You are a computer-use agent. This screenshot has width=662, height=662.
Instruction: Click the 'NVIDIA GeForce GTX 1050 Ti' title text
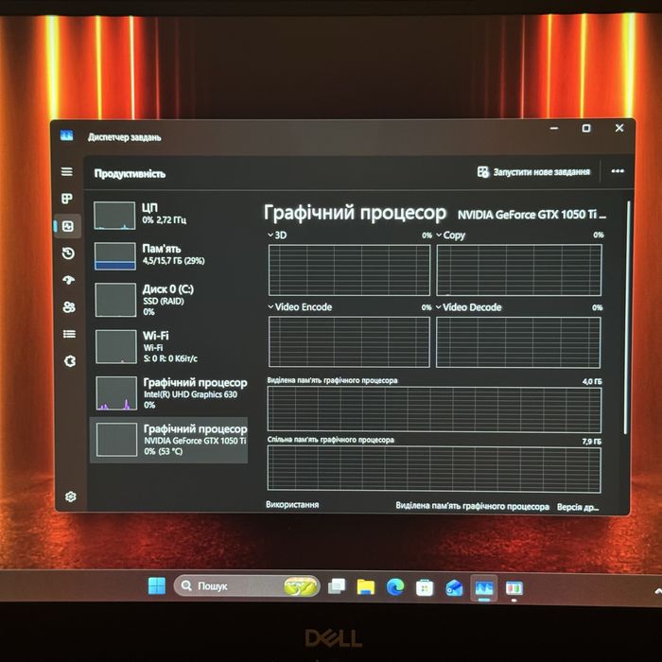click(531, 215)
